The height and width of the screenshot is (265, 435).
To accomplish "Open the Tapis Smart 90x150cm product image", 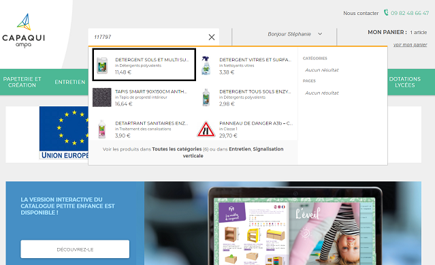I will pyautogui.click(x=102, y=97).
